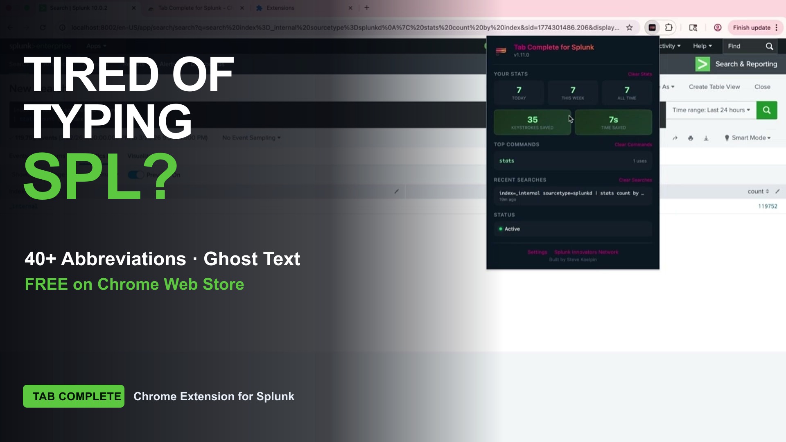Image resolution: width=786 pixels, height=442 pixels.
Task: Open a new browser tab with plus
Action: click(367, 7)
